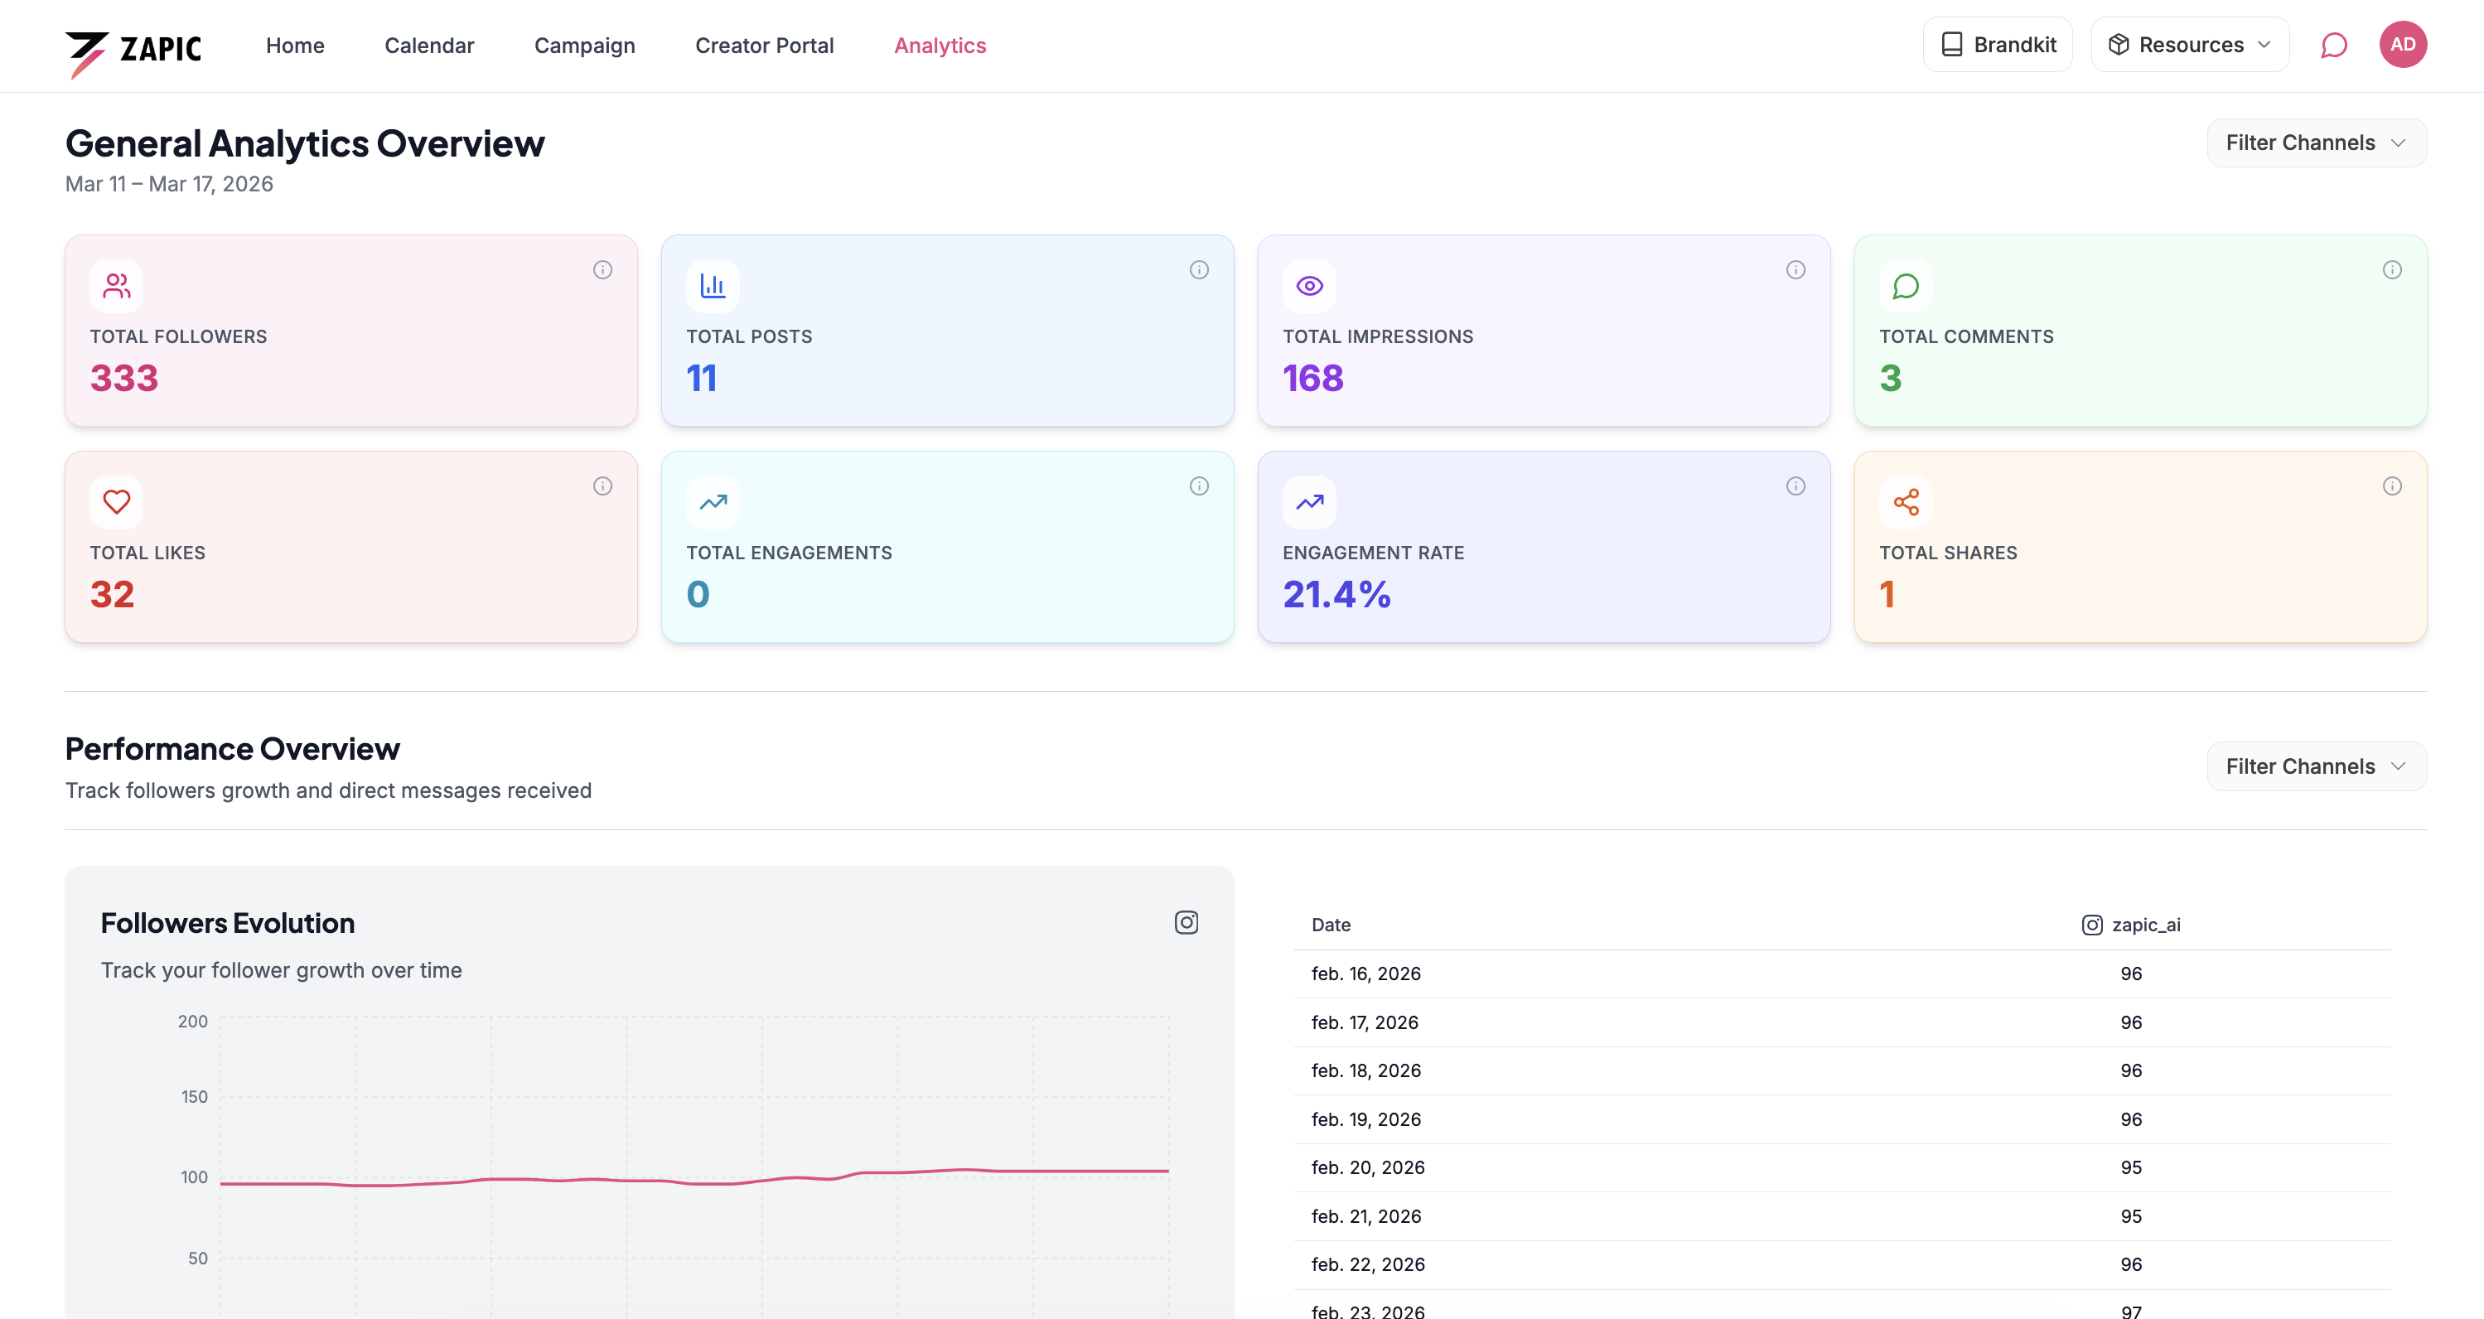Open the Creator Portal page
The width and height of the screenshot is (2484, 1319).
pyautogui.click(x=764, y=46)
